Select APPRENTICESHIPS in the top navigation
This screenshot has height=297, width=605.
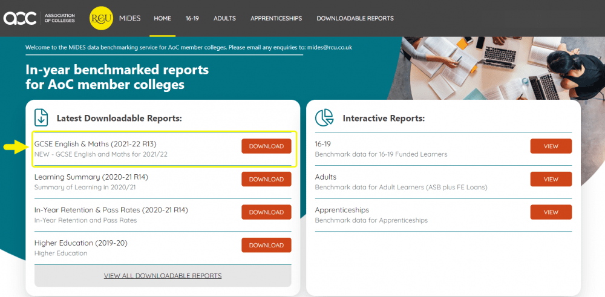276,18
